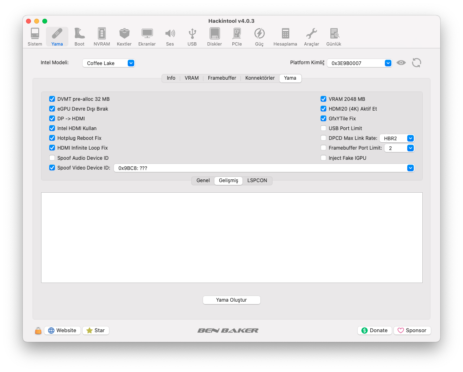Open the Intel Modeli Coffee Lake dropdown
Viewport: 463px width, 372px height.
109,63
